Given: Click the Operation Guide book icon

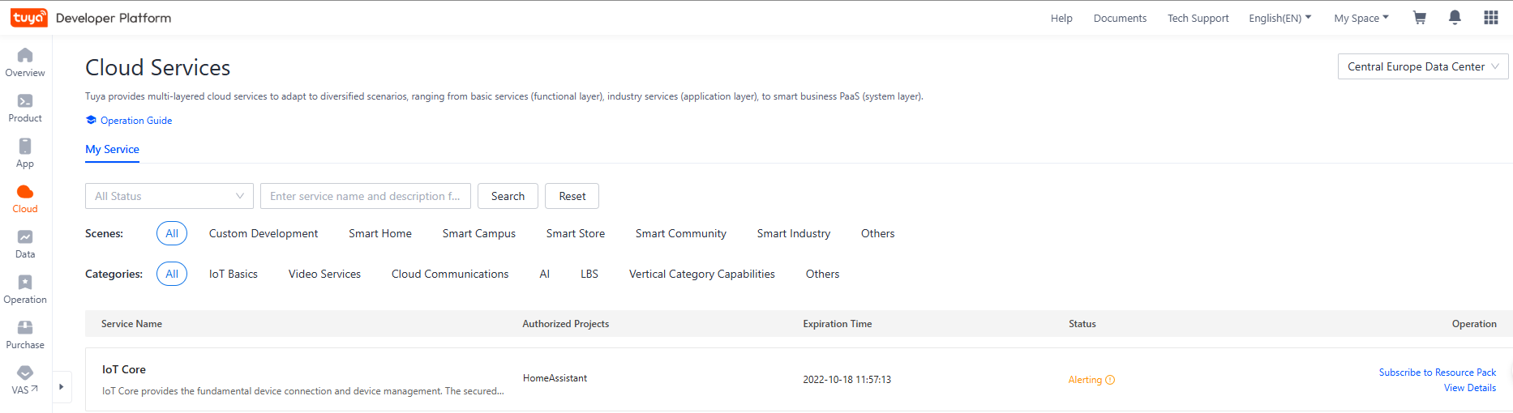Looking at the screenshot, I should (x=91, y=120).
